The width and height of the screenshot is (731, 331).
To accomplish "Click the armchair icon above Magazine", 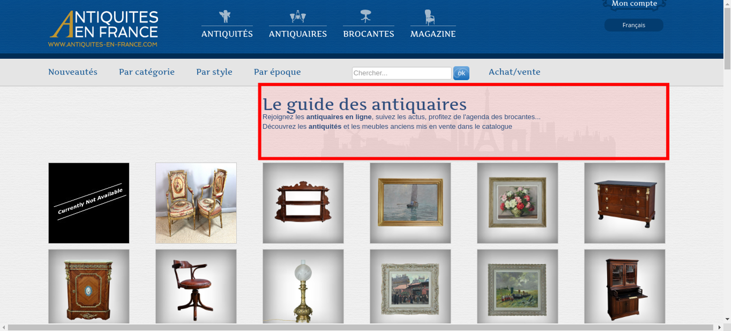I will [430, 17].
